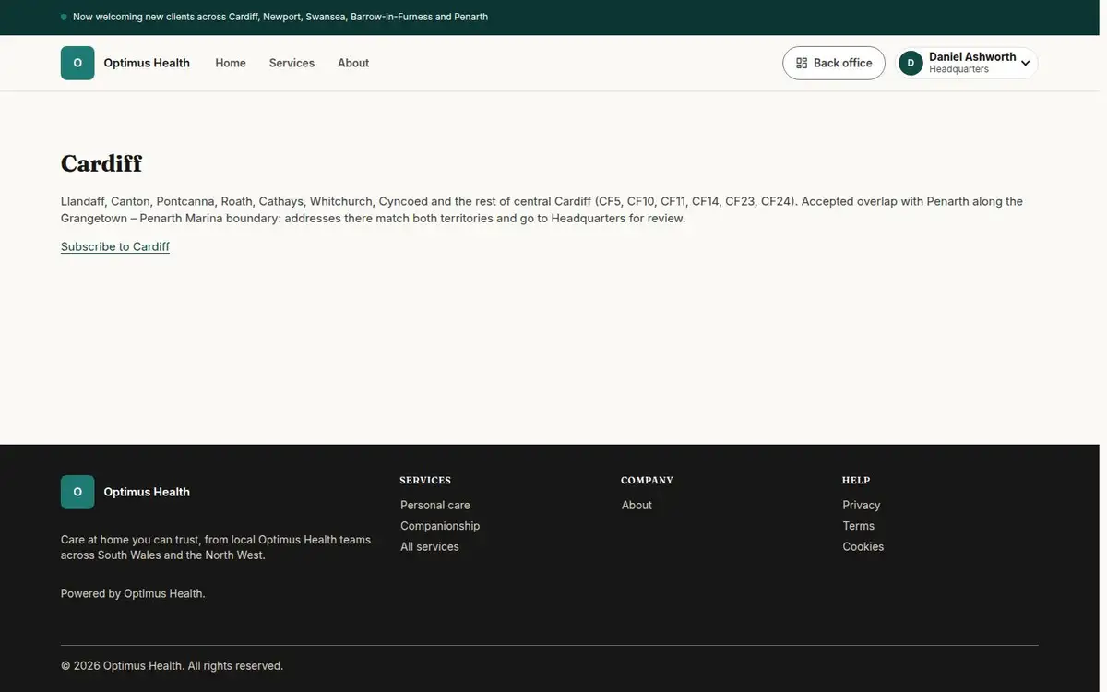Click the Optimus Health header logo icon

coord(77,63)
